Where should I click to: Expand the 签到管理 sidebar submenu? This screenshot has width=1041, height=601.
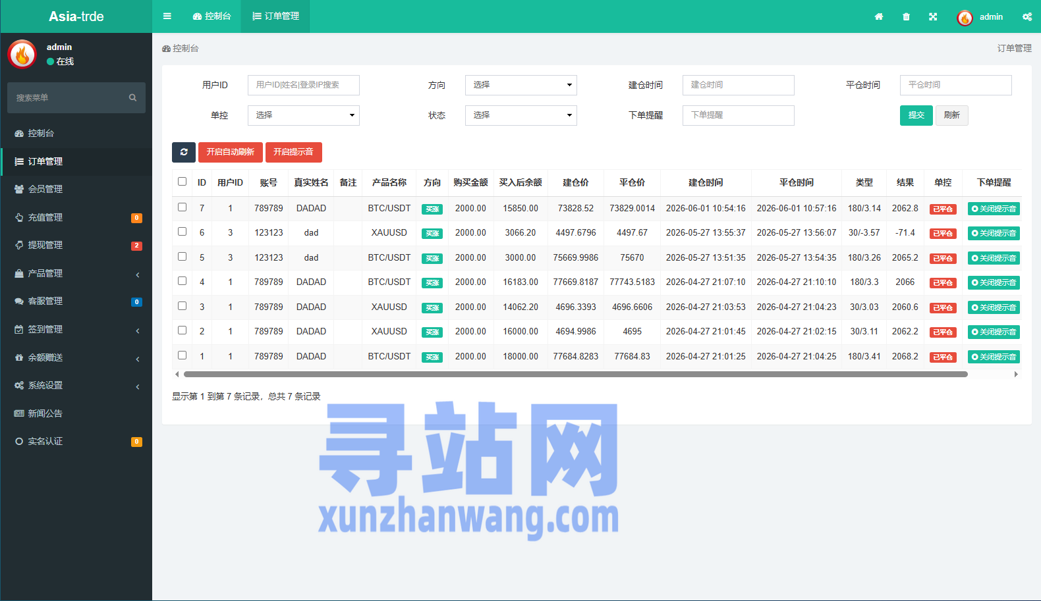(x=76, y=329)
